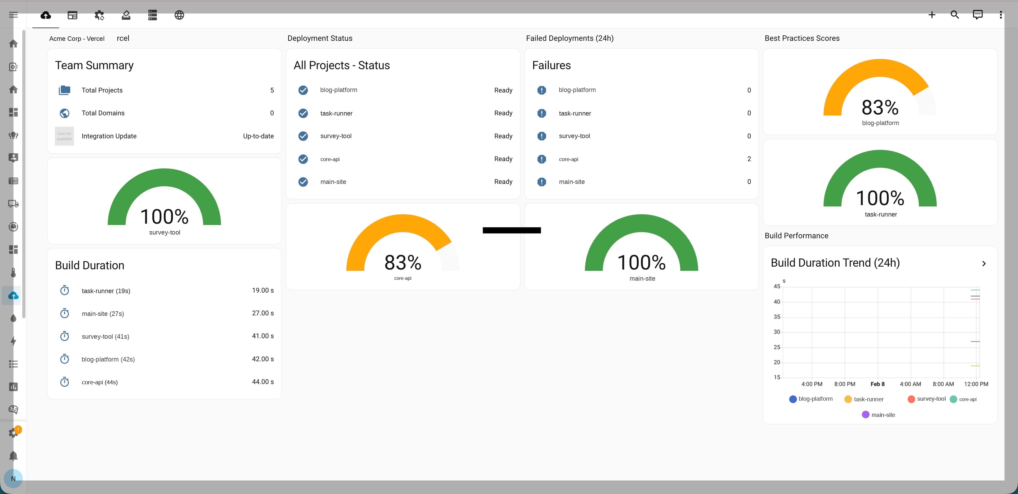1018x494 pixels.
Task: Open notifications with the bell icon
Action: pos(14,456)
